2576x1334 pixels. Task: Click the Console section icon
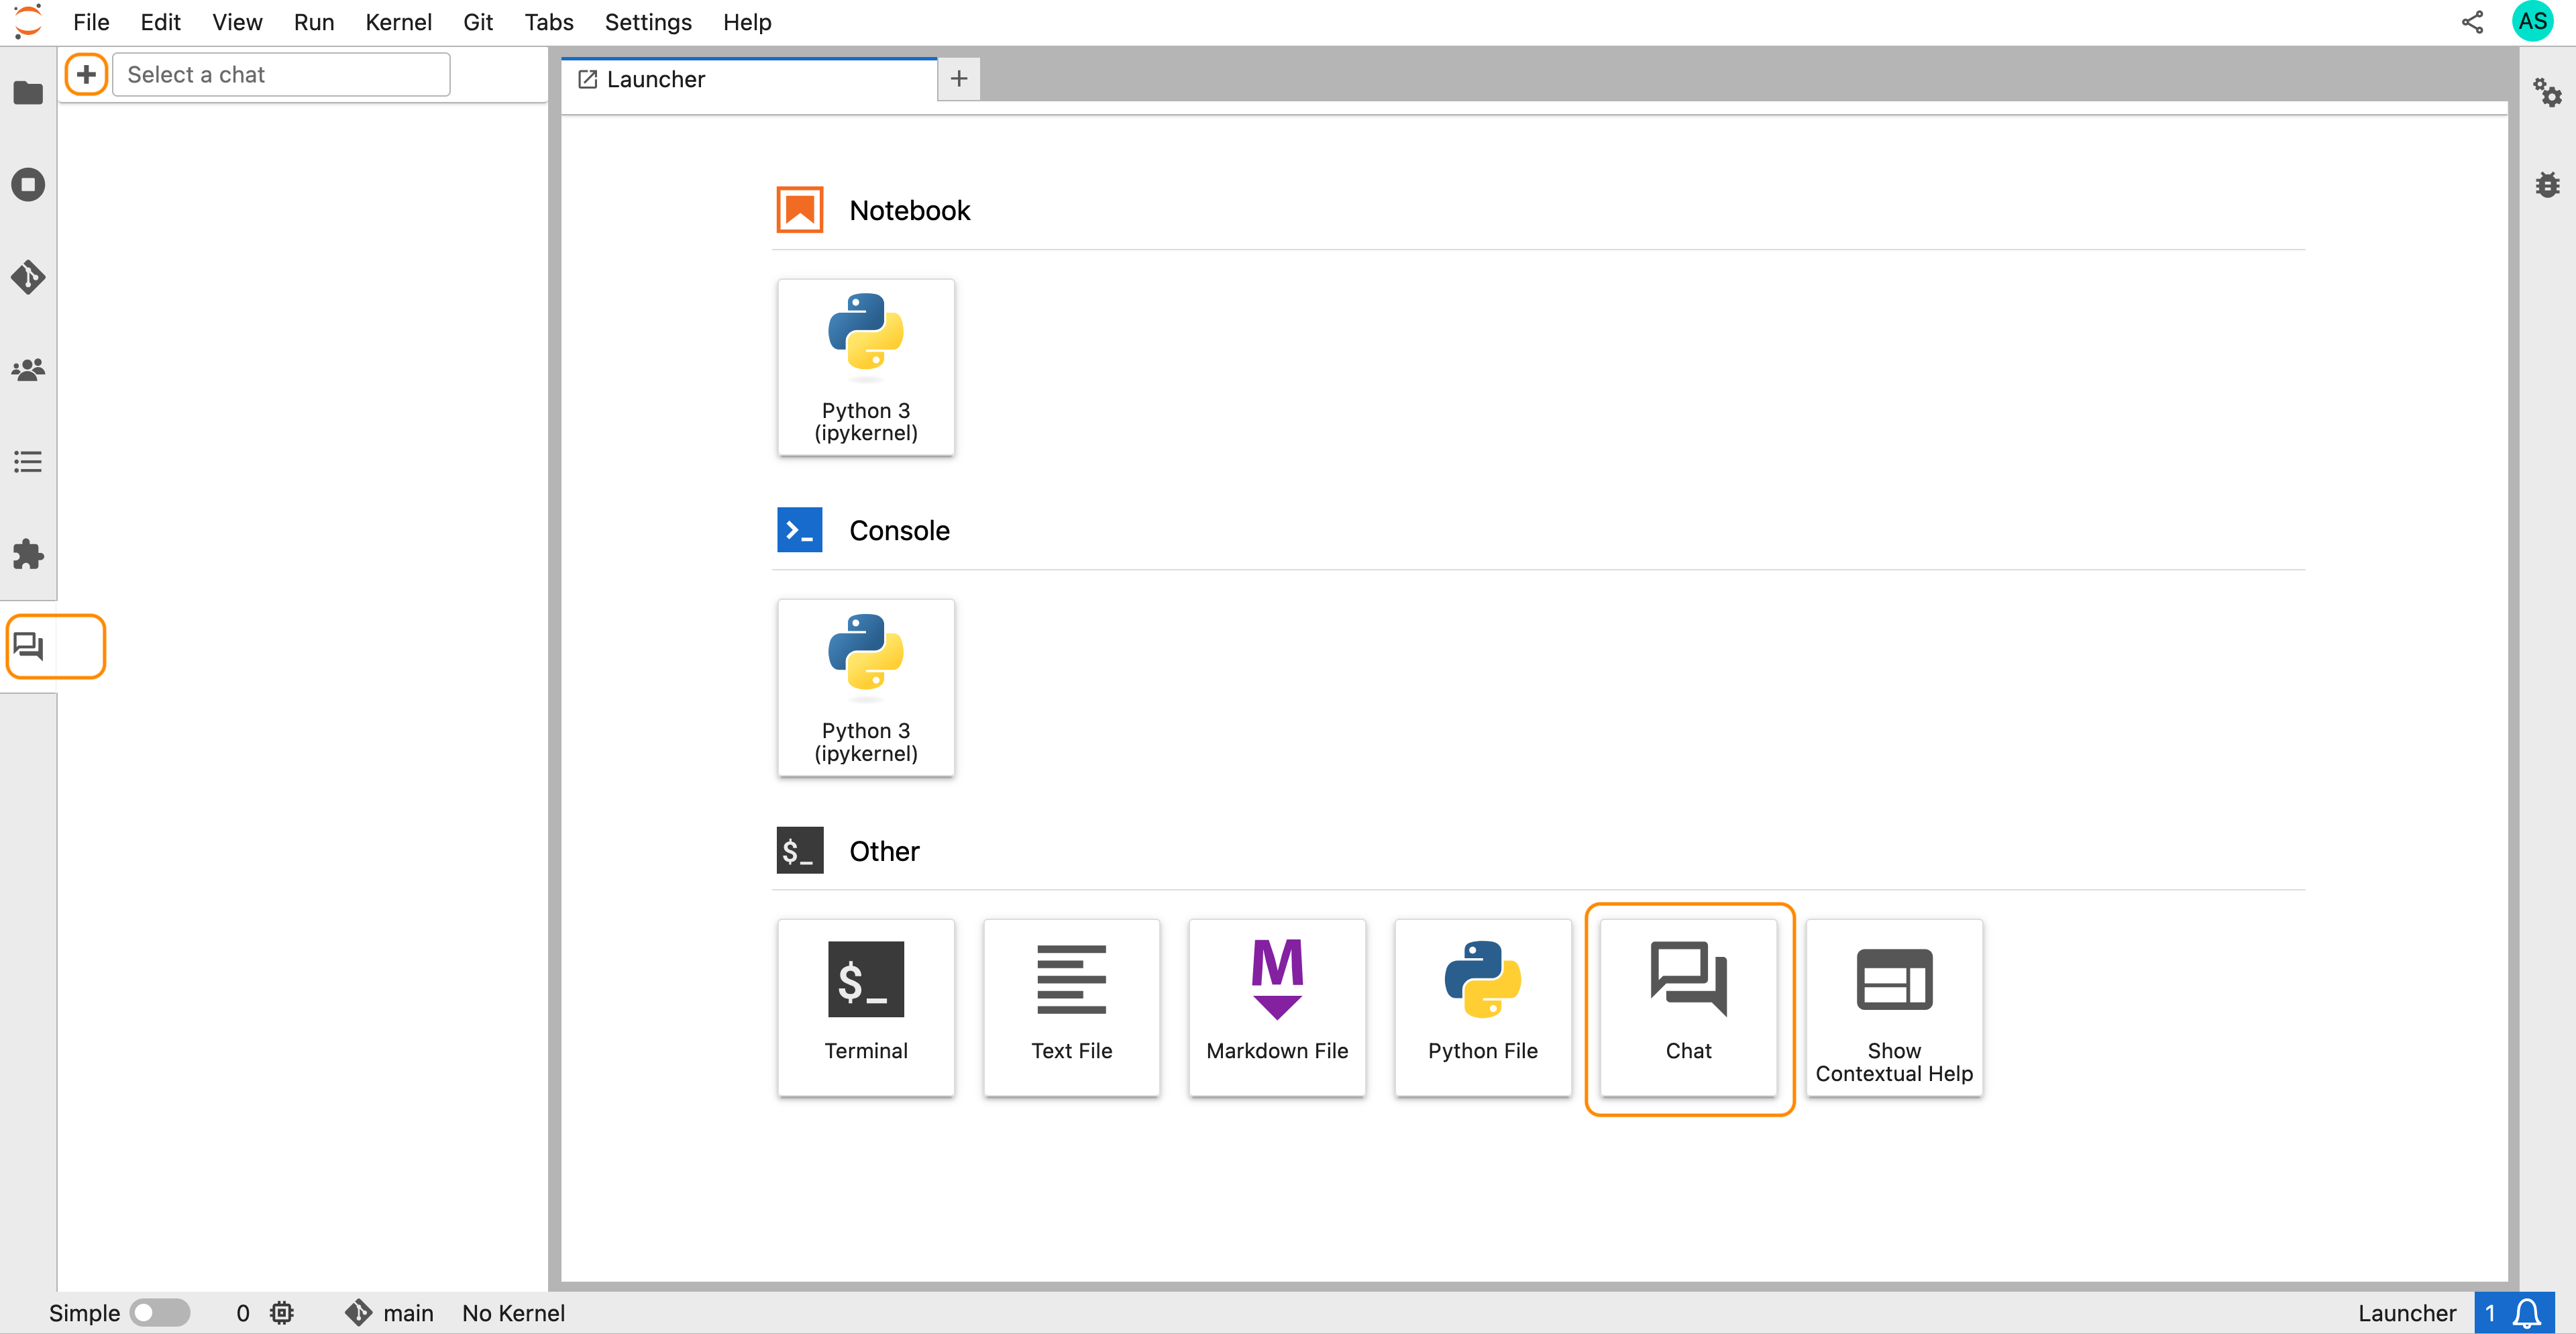pyautogui.click(x=799, y=530)
